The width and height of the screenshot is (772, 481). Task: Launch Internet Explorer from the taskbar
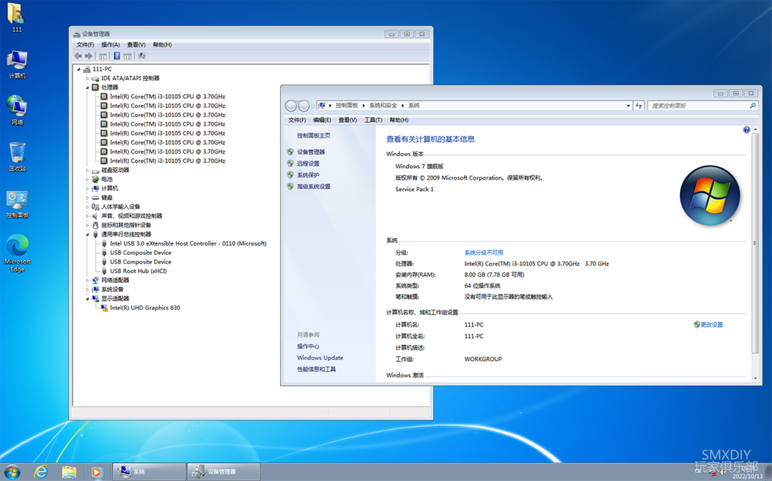(41, 472)
